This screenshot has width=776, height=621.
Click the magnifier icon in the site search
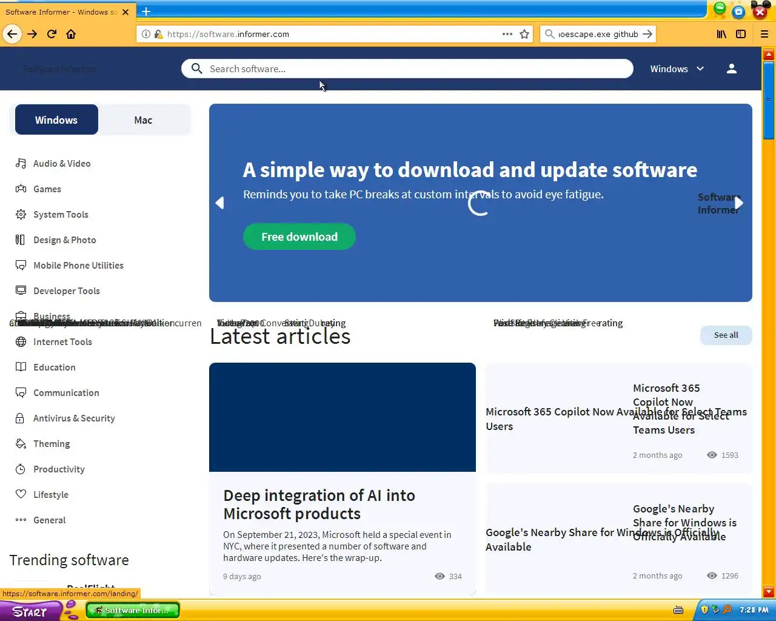click(196, 69)
